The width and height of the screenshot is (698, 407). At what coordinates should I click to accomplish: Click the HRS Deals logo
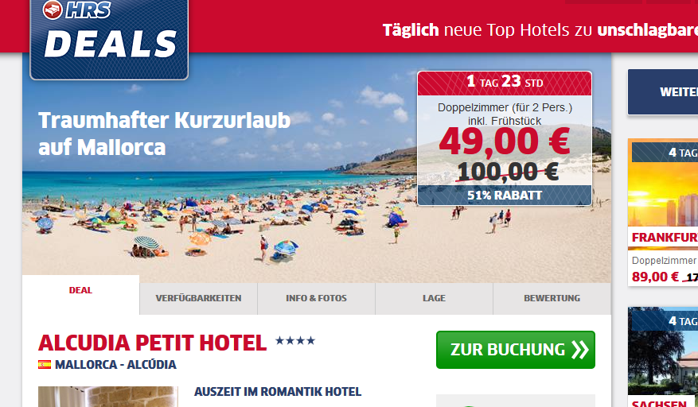[x=109, y=39]
